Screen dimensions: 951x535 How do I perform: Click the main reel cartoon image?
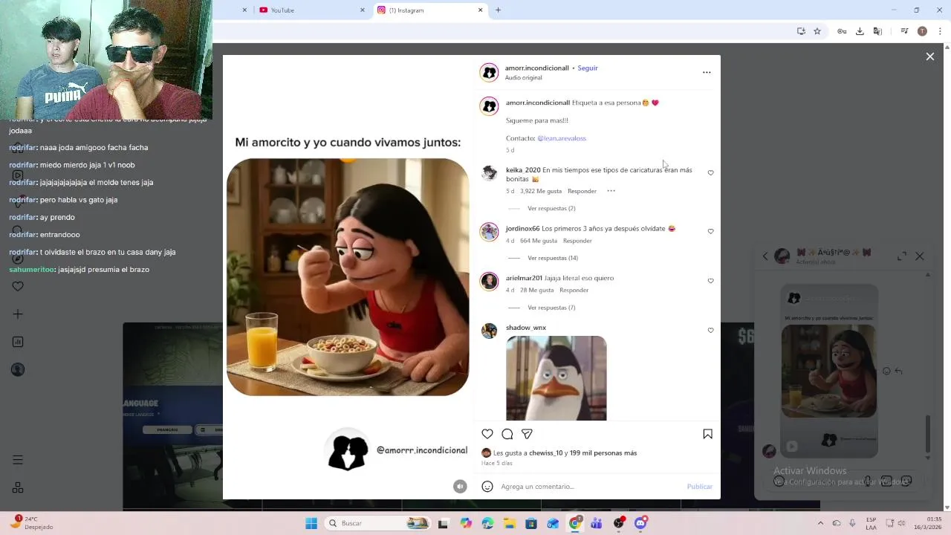(348, 277)
